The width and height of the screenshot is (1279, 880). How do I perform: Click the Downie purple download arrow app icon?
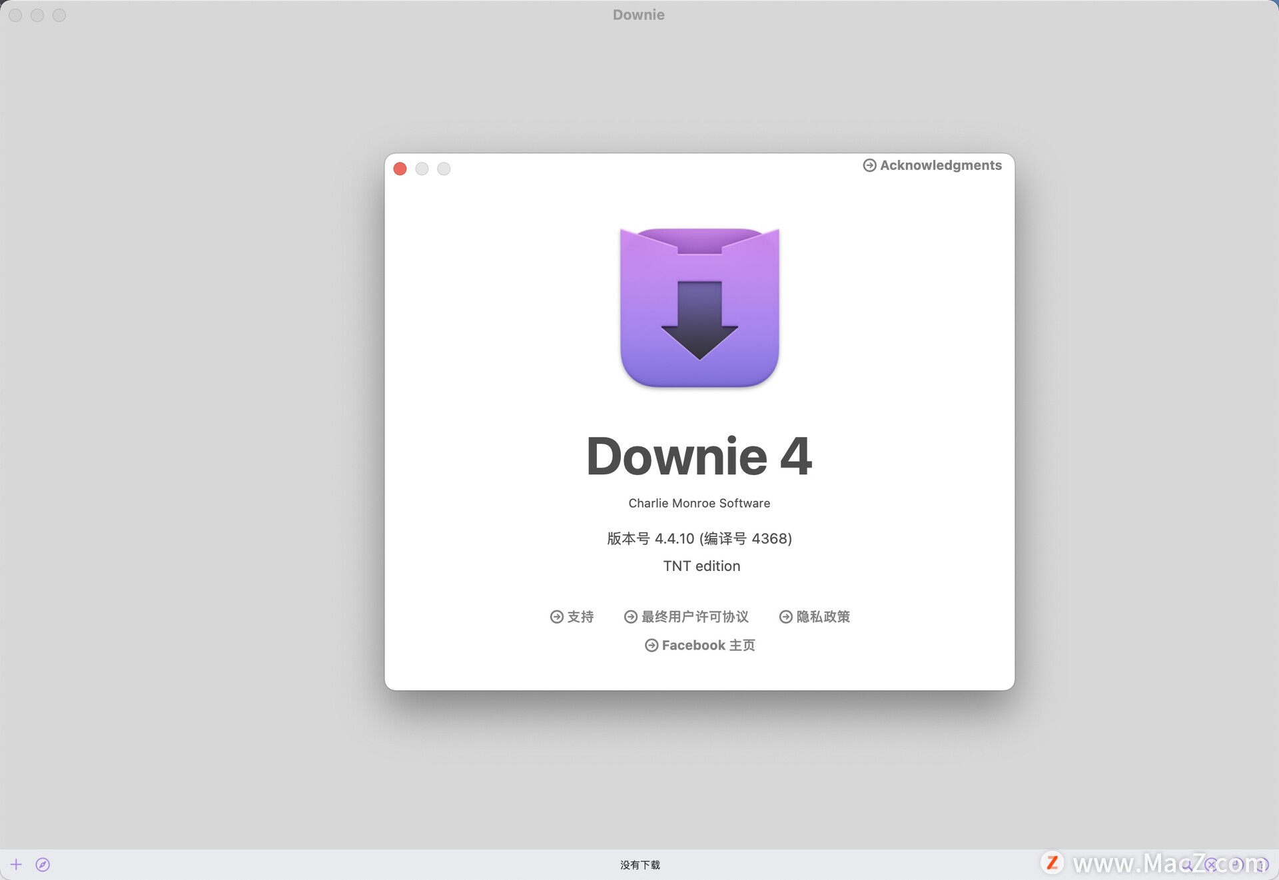point(699,308)
